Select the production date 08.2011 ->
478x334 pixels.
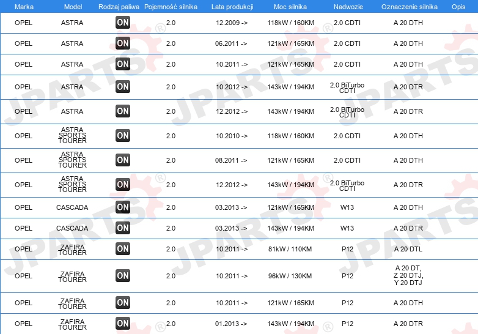[x=231, y=160]
